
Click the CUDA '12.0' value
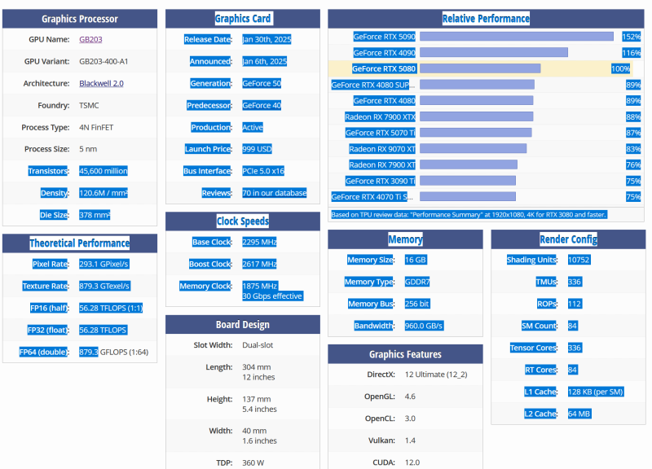(x=412, y=462)
